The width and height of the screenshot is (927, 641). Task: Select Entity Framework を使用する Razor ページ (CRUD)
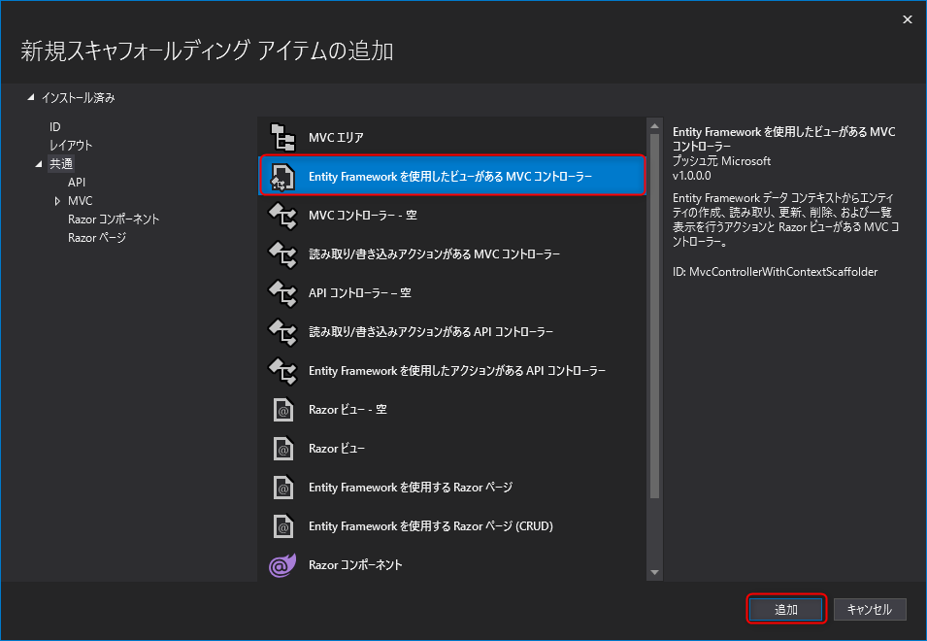(430, 526)
